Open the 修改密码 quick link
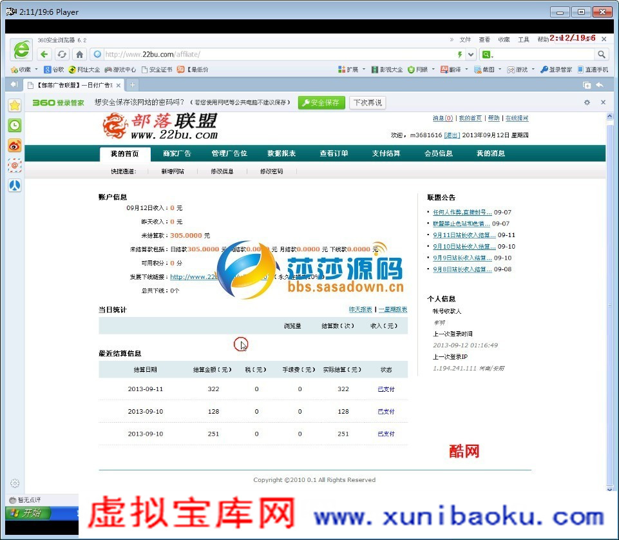 271,171
